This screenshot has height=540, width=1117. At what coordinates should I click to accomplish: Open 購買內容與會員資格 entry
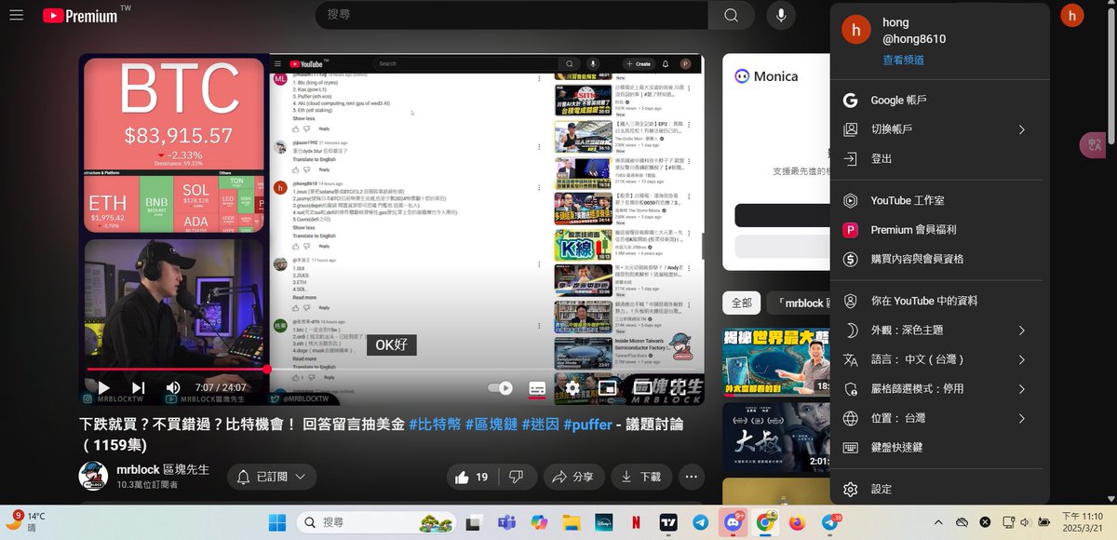939,259
